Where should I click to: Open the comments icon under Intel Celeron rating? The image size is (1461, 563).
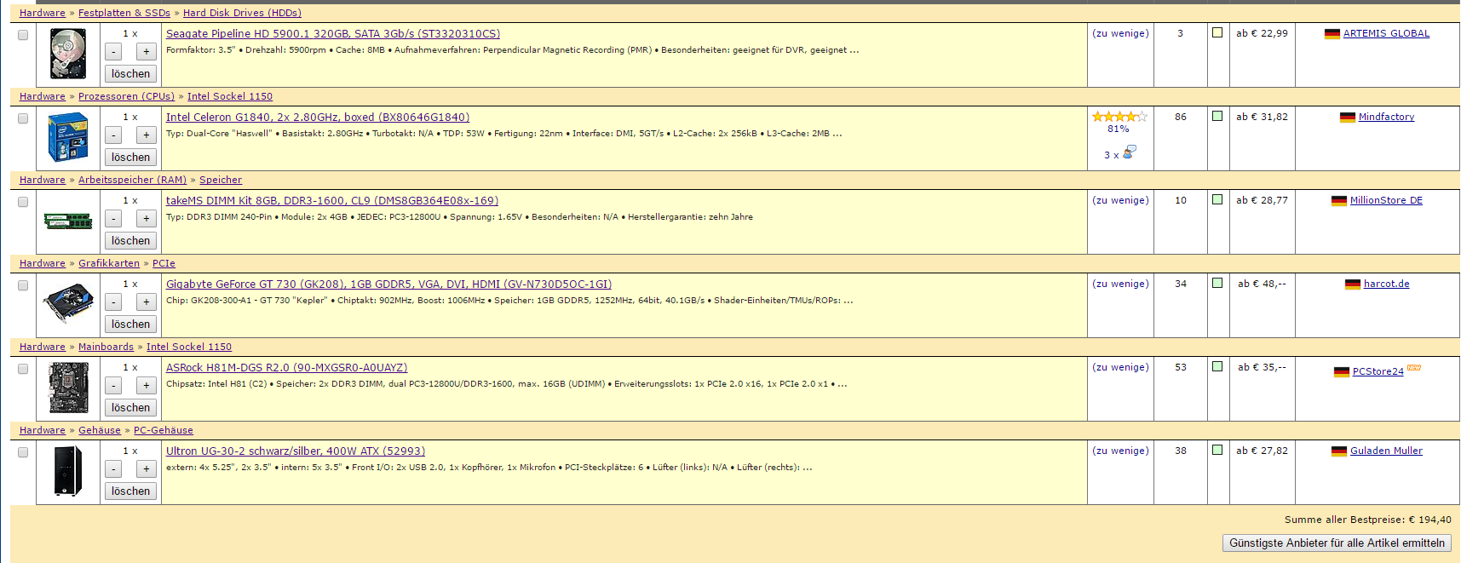coord(1130,152)
